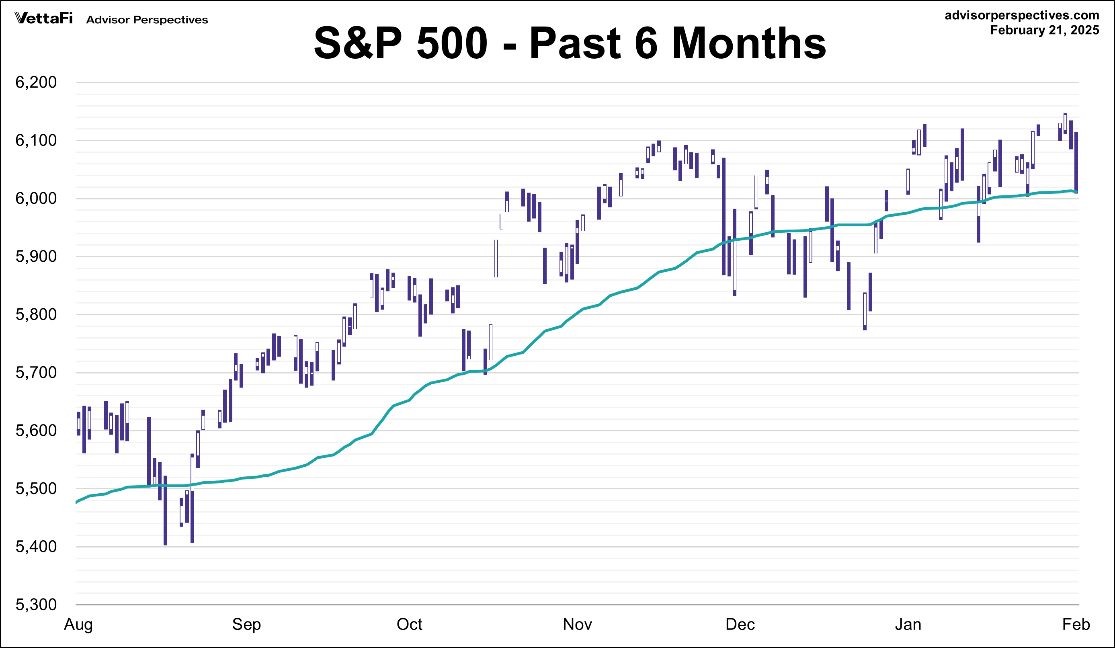Image resolution: width=1115 pixels, height=648 pixels.
Task: Select the Sep x-axis label
Action: [x=246, y=625]
